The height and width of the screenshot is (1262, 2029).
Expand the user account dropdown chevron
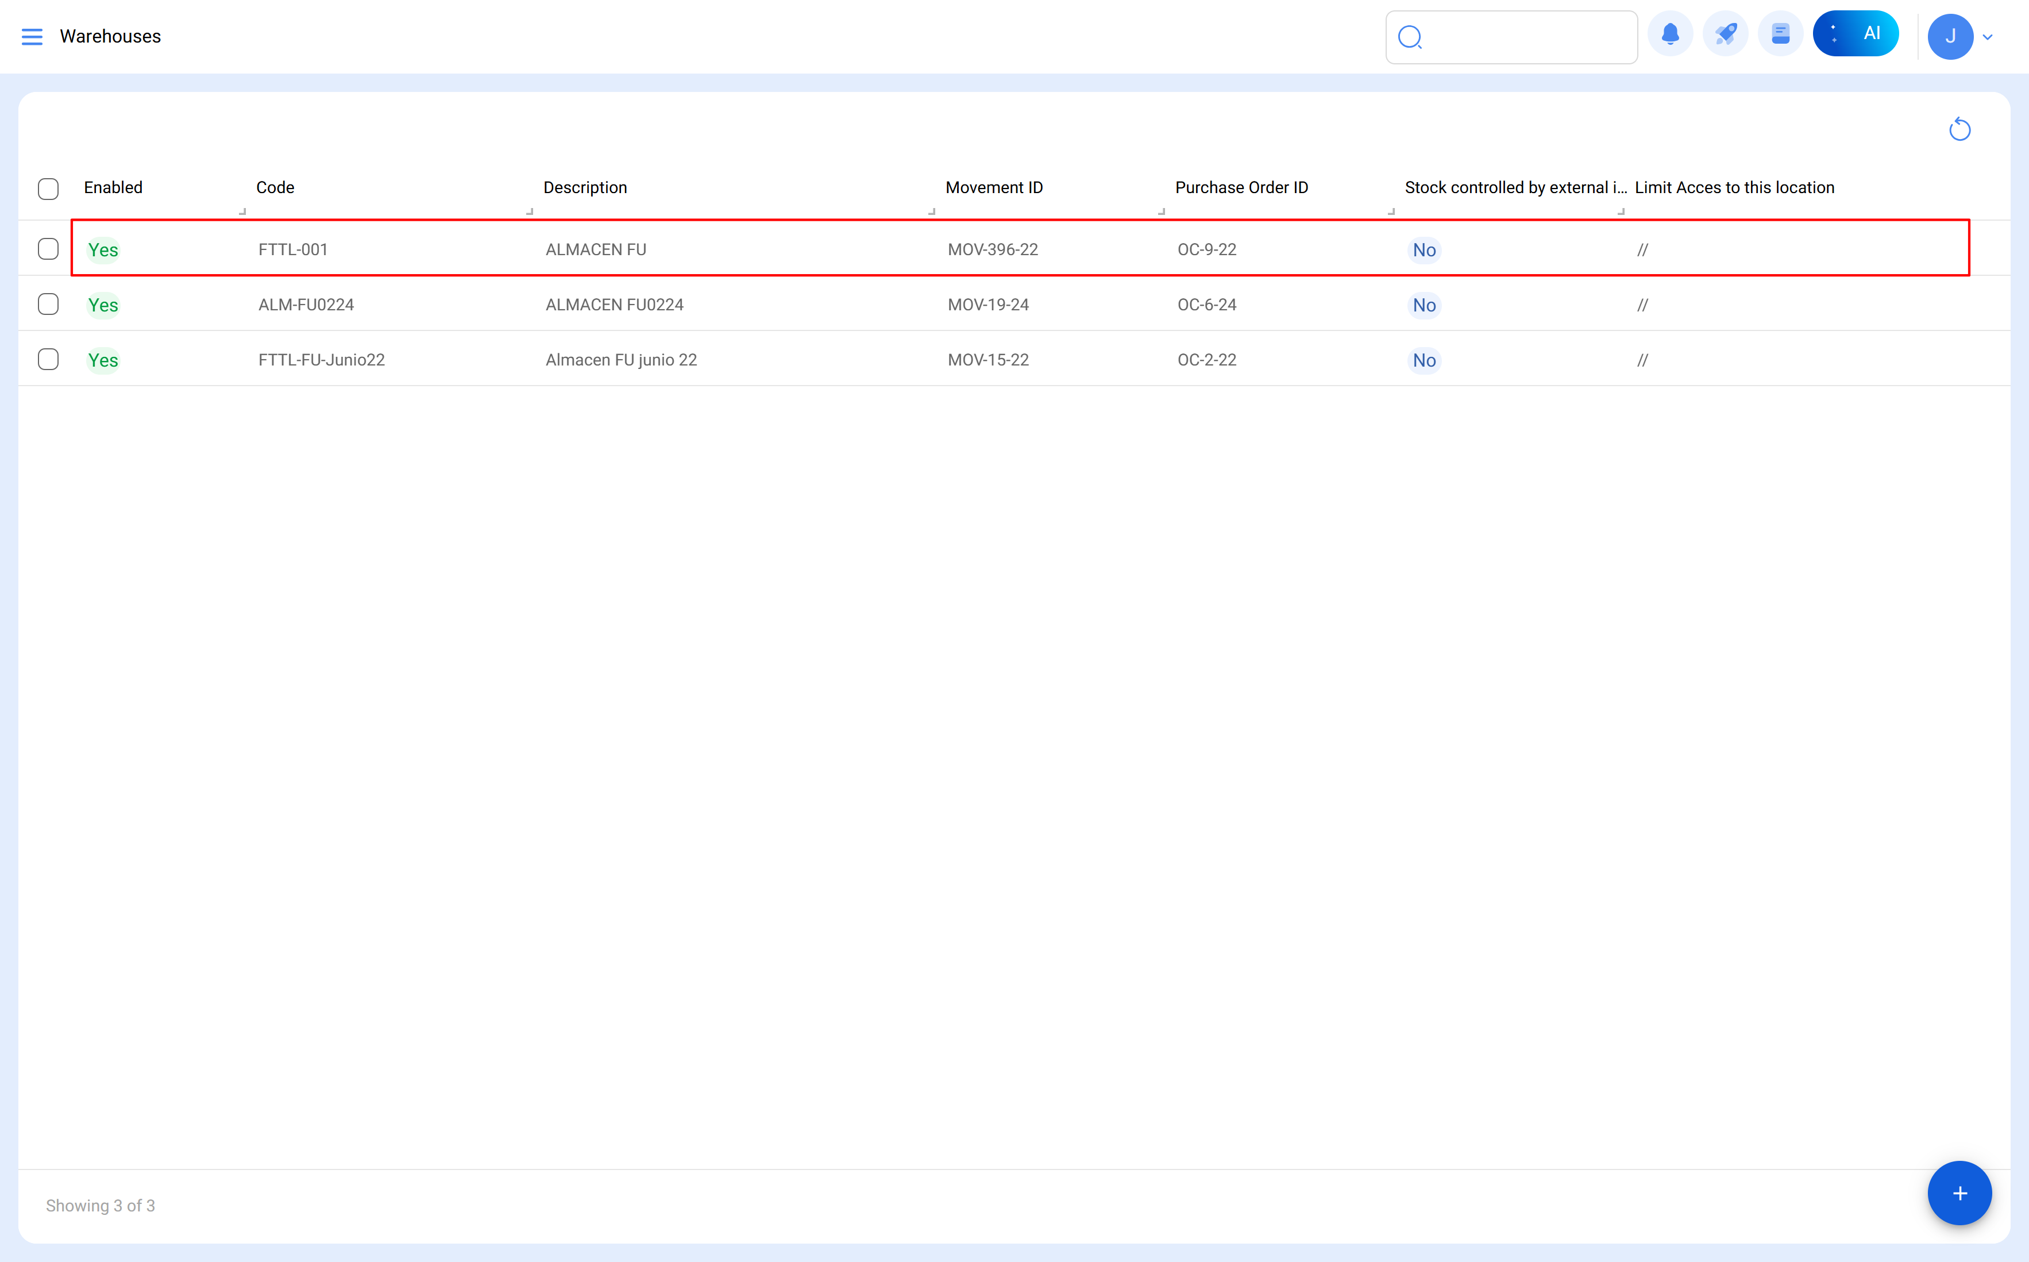[x=1988, y=37]
